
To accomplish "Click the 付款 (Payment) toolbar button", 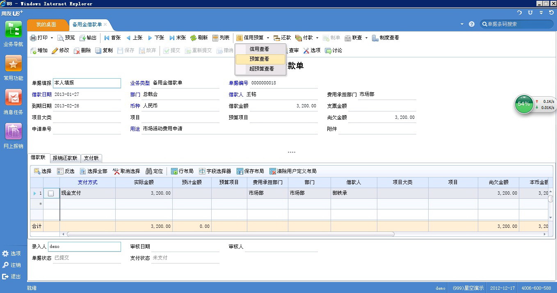I will (x=304, y=38).
